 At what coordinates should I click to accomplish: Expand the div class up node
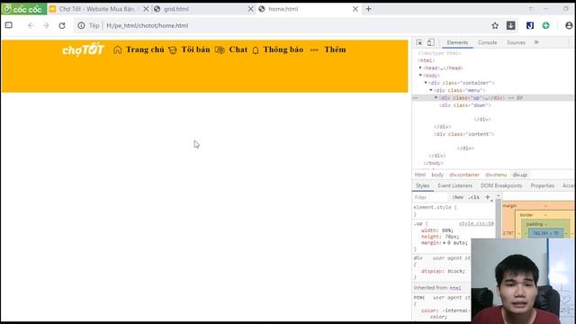[436, 98]
